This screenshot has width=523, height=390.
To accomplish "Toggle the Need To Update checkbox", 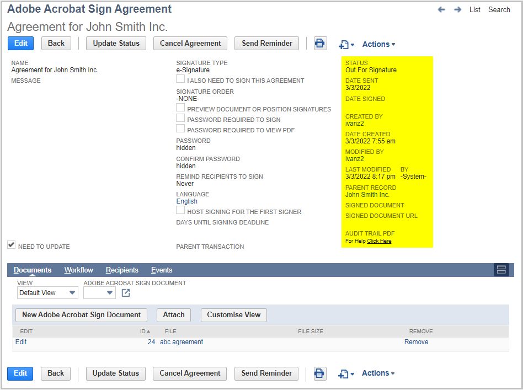I will point(12,245).
